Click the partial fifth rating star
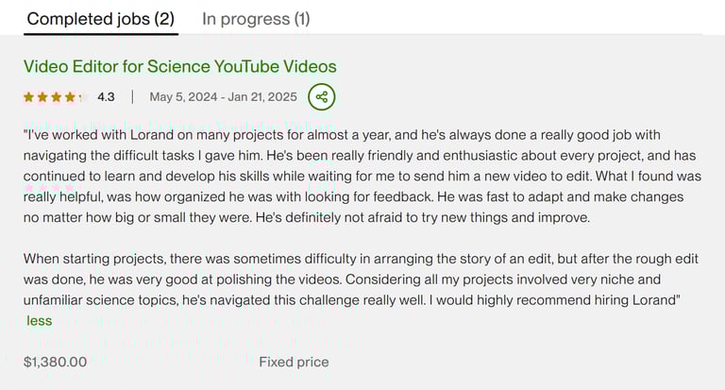Screen dimensions: 725x390 tap(81, 96)
